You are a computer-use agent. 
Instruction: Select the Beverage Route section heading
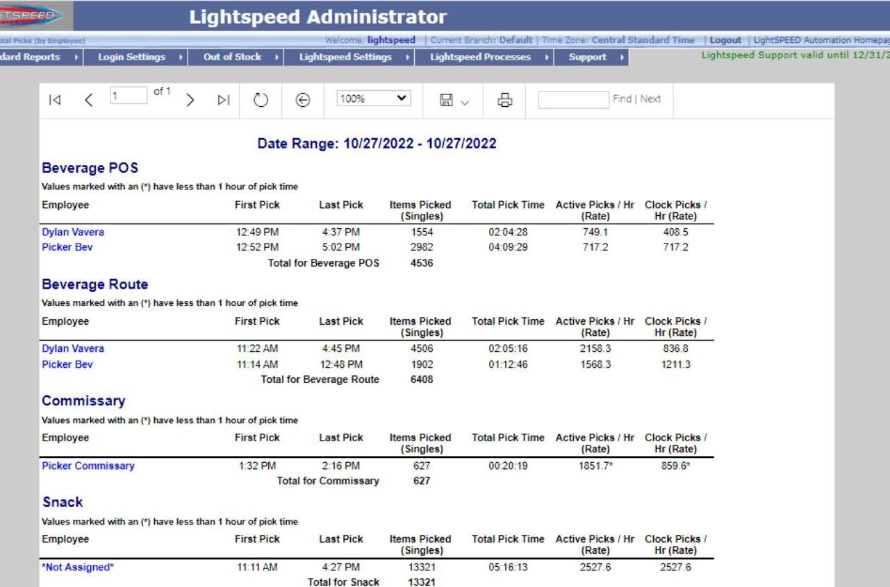pos(95,284)
